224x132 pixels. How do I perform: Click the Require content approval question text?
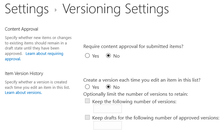133,46
